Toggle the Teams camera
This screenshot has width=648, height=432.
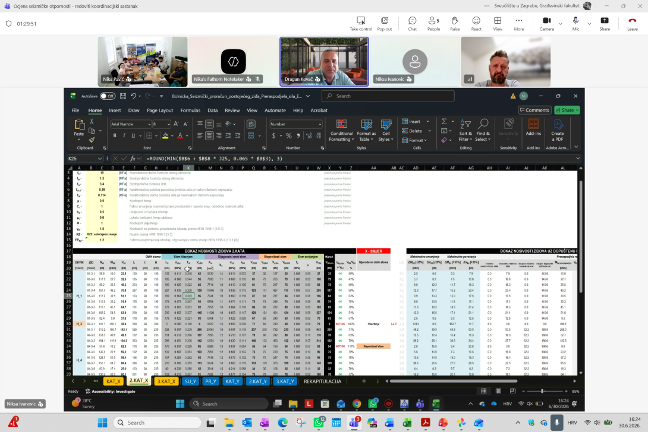click(x=546, y=24)
